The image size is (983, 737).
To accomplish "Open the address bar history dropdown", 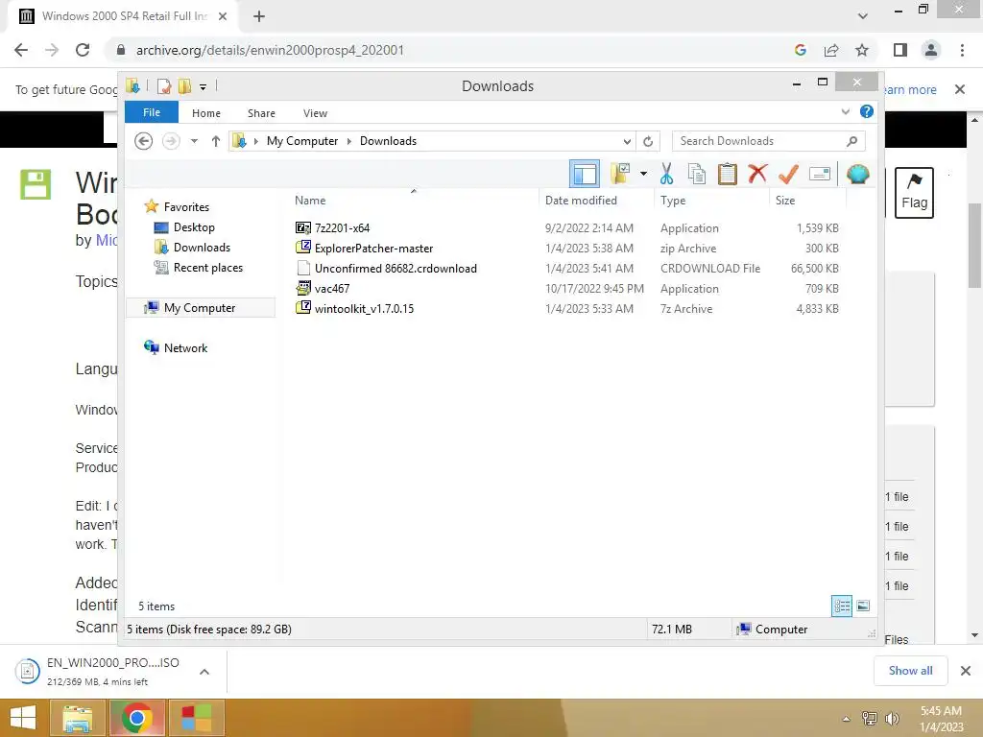I will point(627,141).
